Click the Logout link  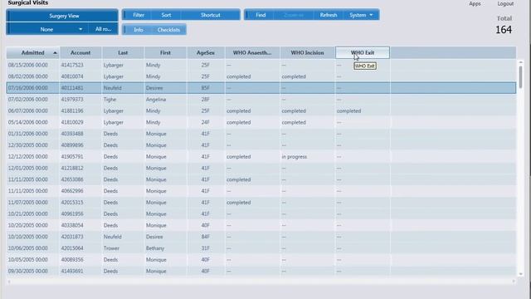505,3
